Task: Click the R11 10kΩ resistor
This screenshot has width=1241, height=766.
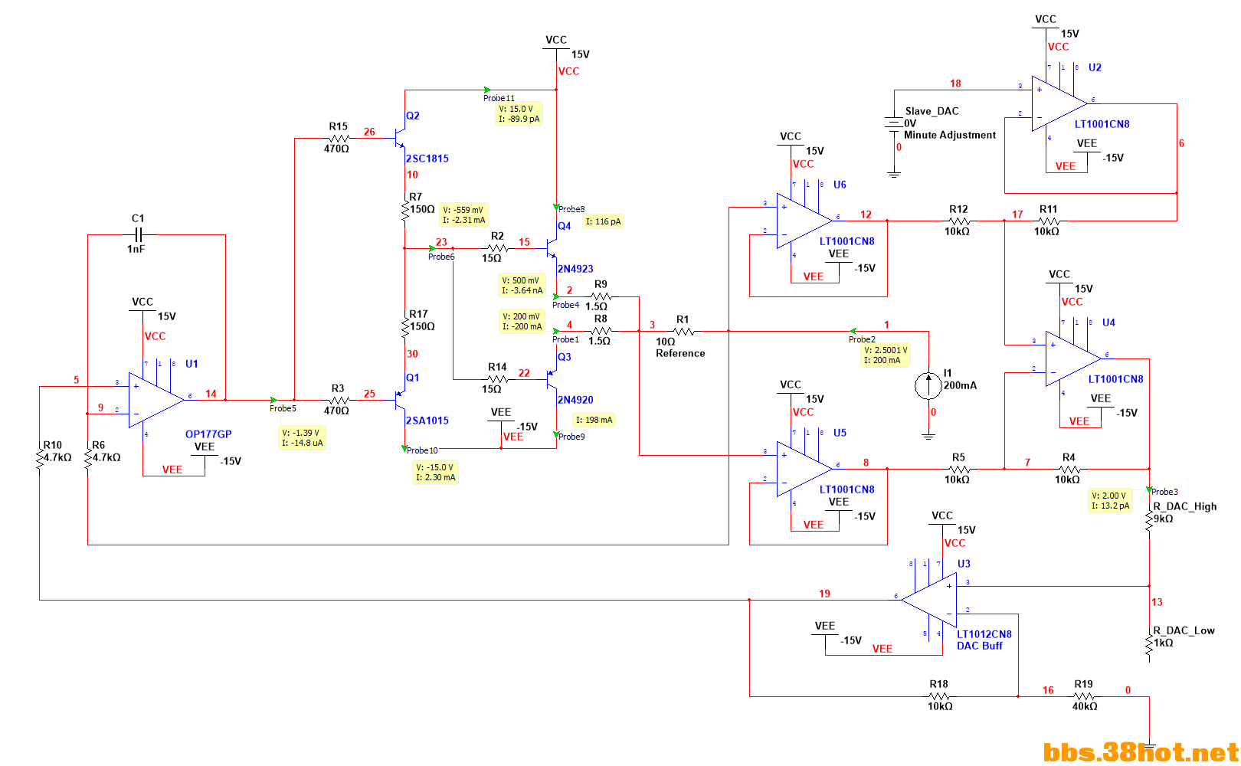Action: point(1048,221)
